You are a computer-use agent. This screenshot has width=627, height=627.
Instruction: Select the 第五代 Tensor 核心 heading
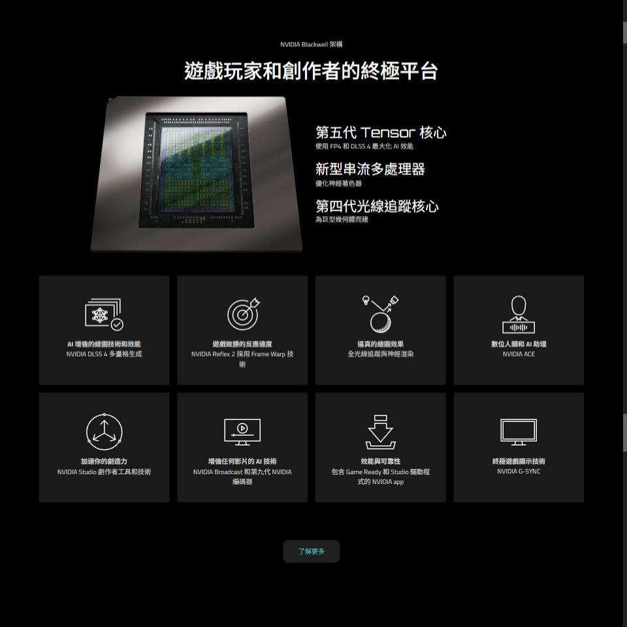tap(380, 132)
